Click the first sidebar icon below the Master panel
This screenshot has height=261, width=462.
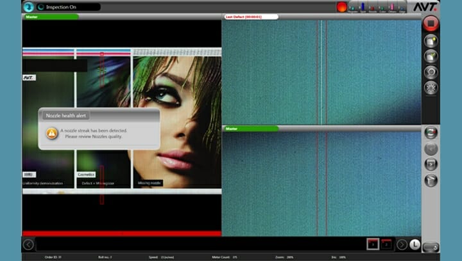click(x=431, y=132)
